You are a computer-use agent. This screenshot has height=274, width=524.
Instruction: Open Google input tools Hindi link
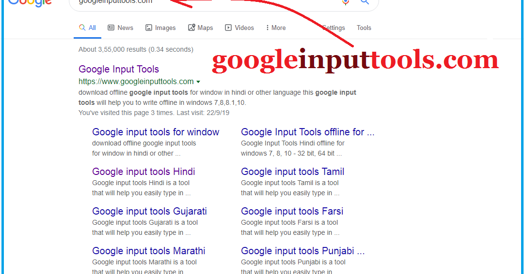click(143, 172)
